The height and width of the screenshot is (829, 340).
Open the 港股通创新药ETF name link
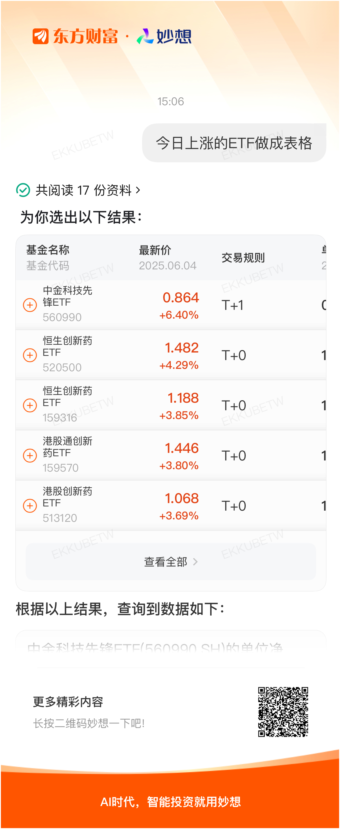[x=68, y=447]
